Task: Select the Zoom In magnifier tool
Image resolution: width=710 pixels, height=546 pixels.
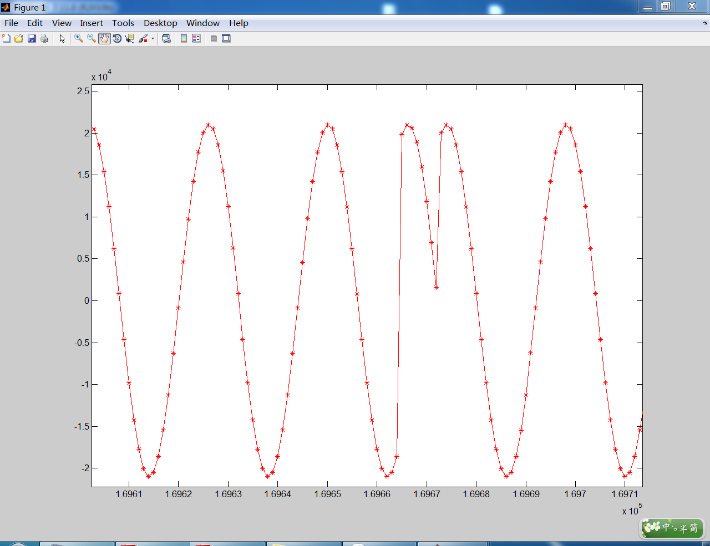Action: pyautogui.click(x=79, y=38)
